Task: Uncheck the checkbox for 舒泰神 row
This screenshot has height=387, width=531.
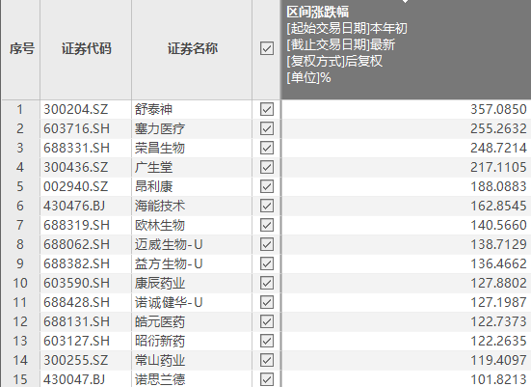Action: pos(267,110)
